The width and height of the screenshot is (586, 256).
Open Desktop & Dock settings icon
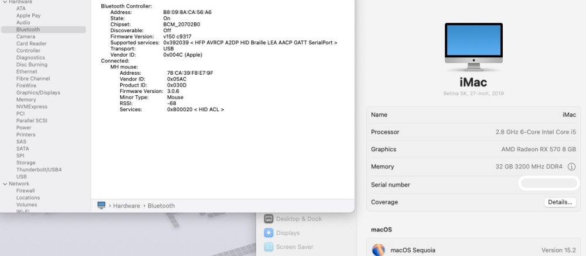(269, 219)
